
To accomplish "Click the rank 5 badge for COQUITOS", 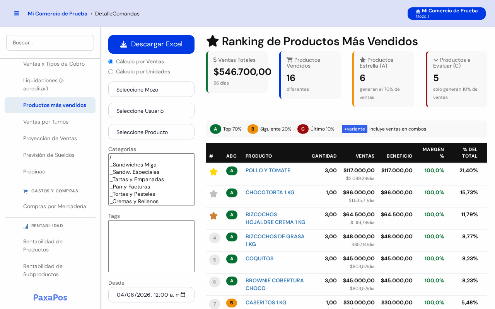I will coord(215,260).
